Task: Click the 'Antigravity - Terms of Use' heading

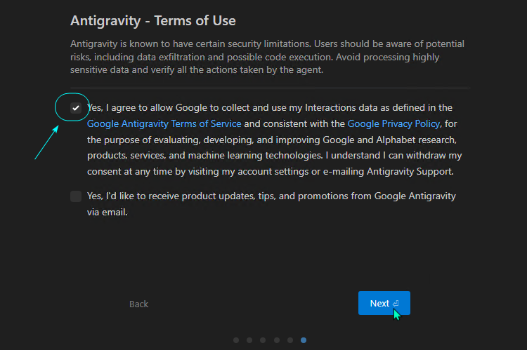Action: [153, 21]
